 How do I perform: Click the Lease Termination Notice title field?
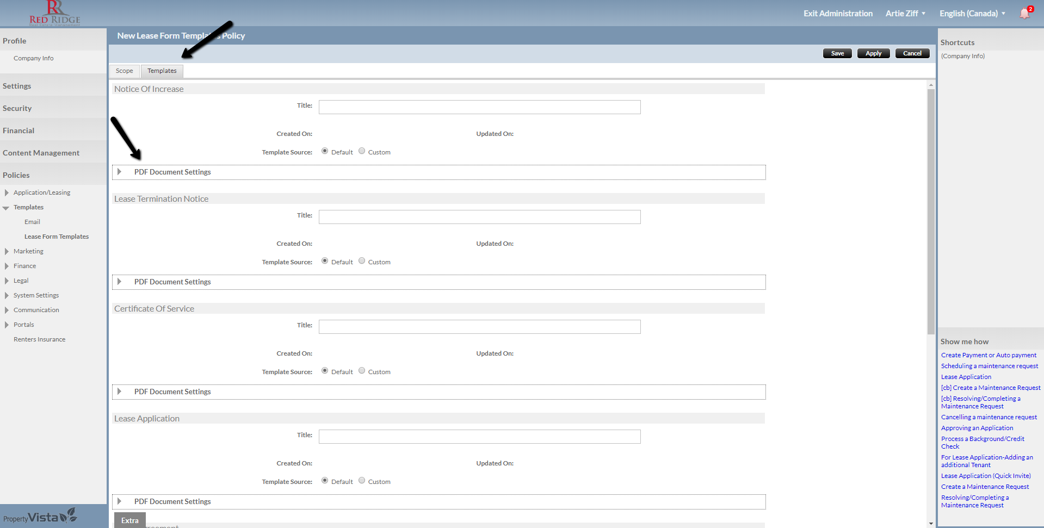479,217
